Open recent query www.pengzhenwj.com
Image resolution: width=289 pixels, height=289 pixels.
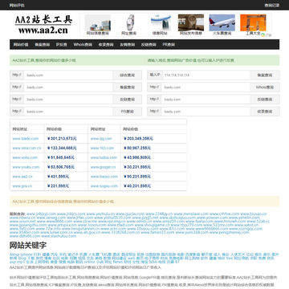click(x=230, y=232)
